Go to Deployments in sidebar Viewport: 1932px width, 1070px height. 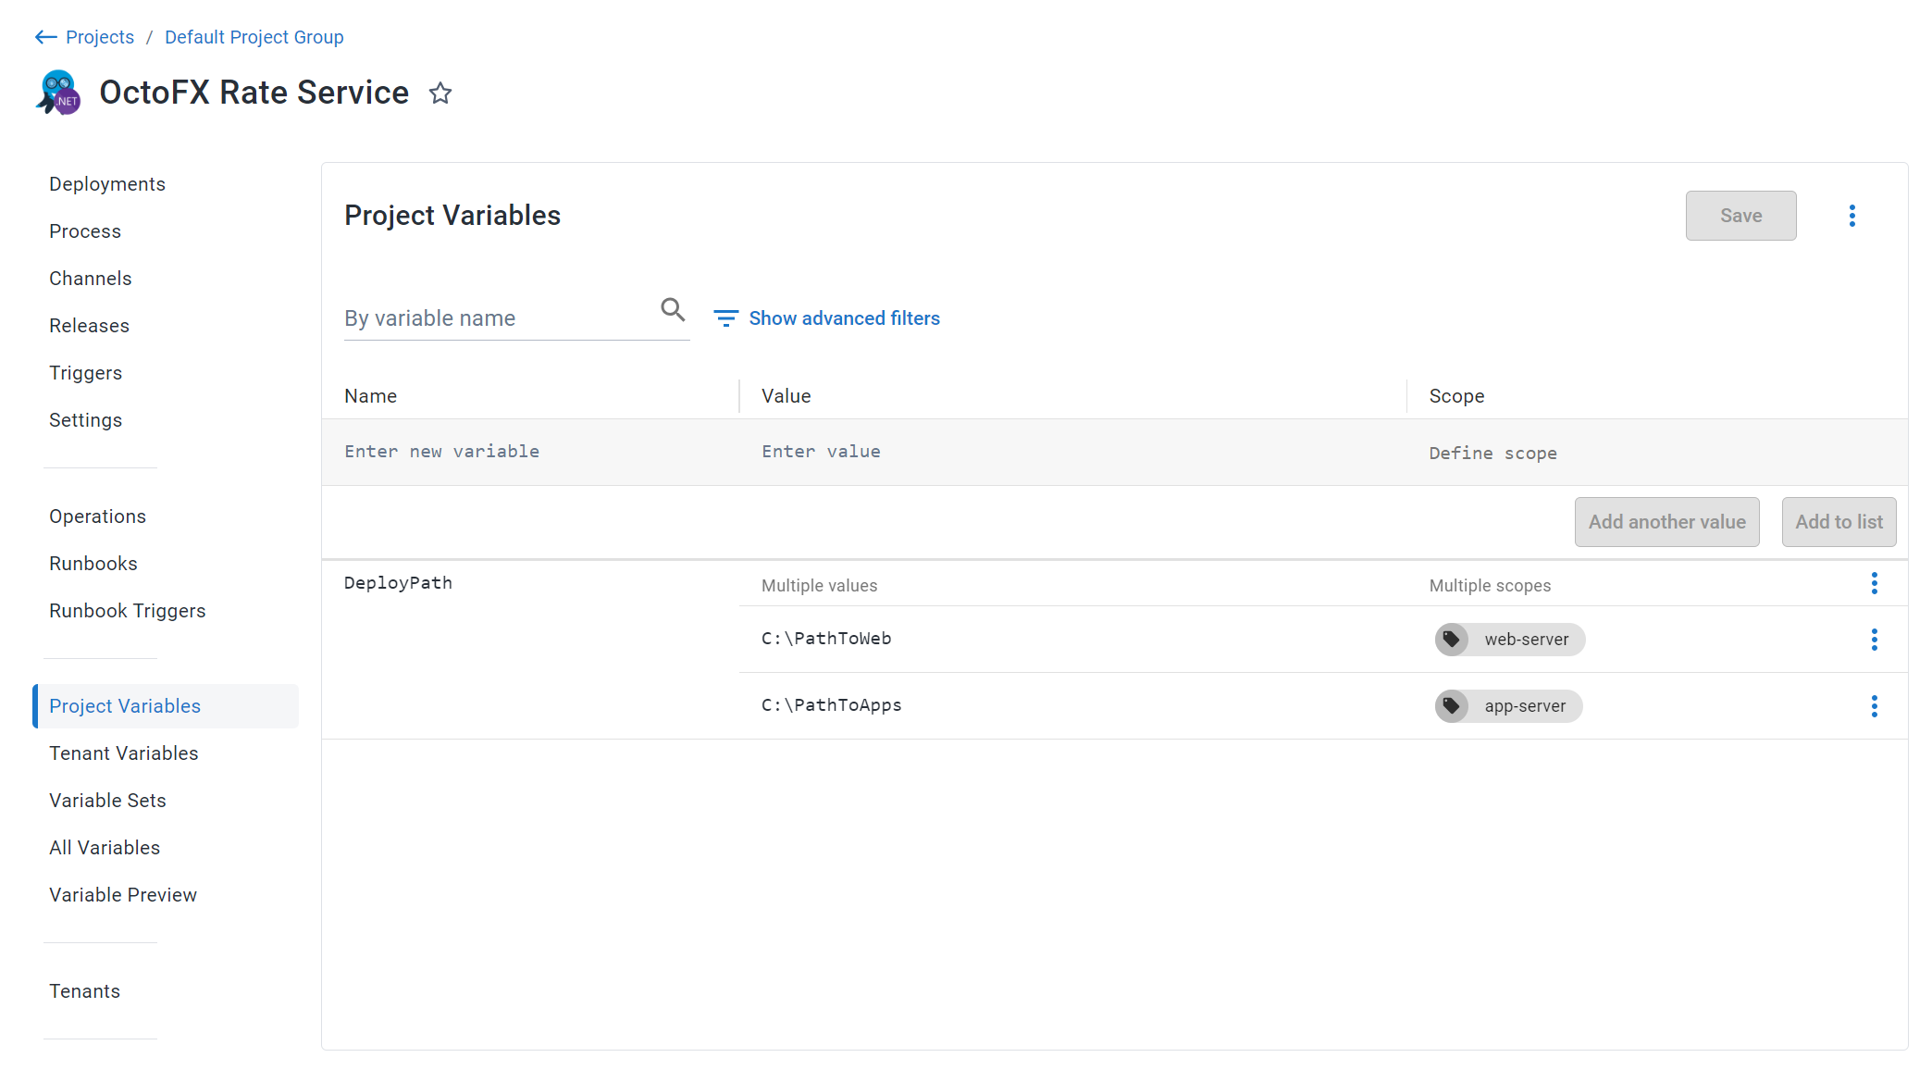107,184
